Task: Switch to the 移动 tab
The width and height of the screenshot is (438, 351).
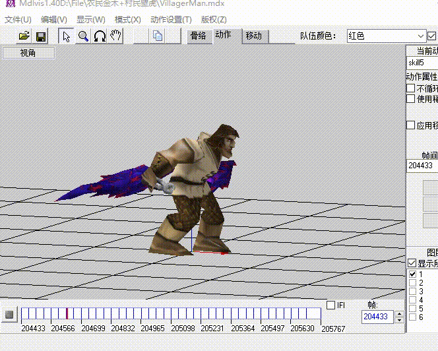Action: tap(255, 36)
